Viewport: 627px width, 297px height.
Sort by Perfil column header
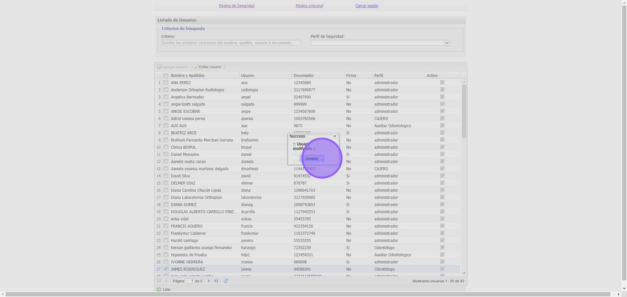point(379,76)
